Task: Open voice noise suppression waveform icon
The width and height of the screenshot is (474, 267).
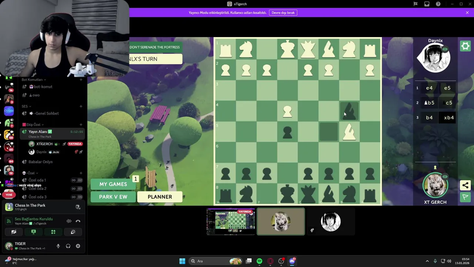Action: 69,221
